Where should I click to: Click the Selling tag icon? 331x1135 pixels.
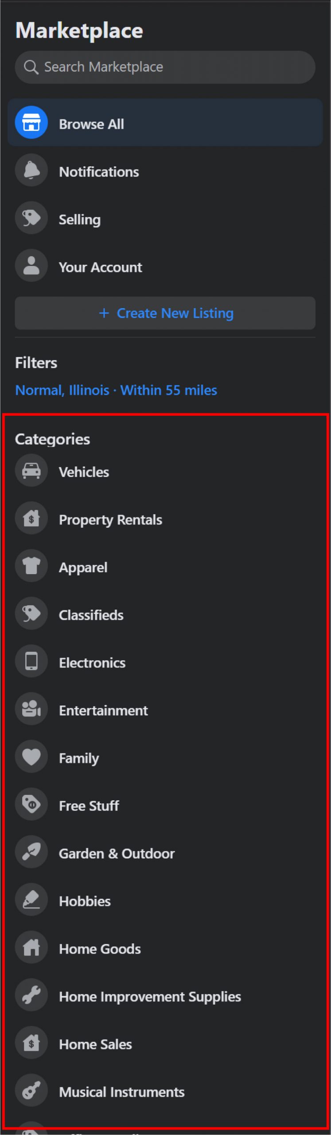(31, 218)
